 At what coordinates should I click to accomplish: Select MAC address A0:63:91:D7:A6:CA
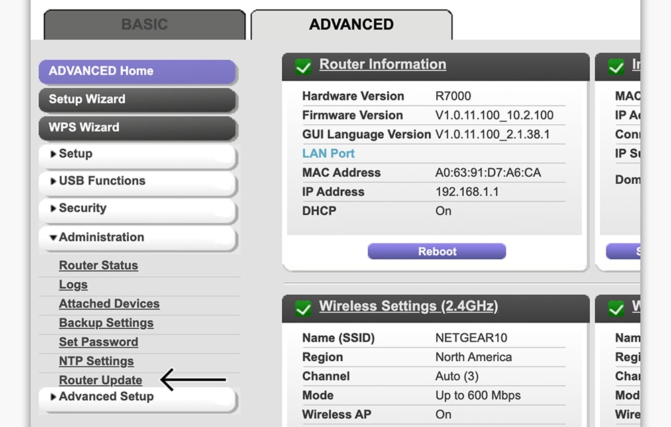[488, 173]
